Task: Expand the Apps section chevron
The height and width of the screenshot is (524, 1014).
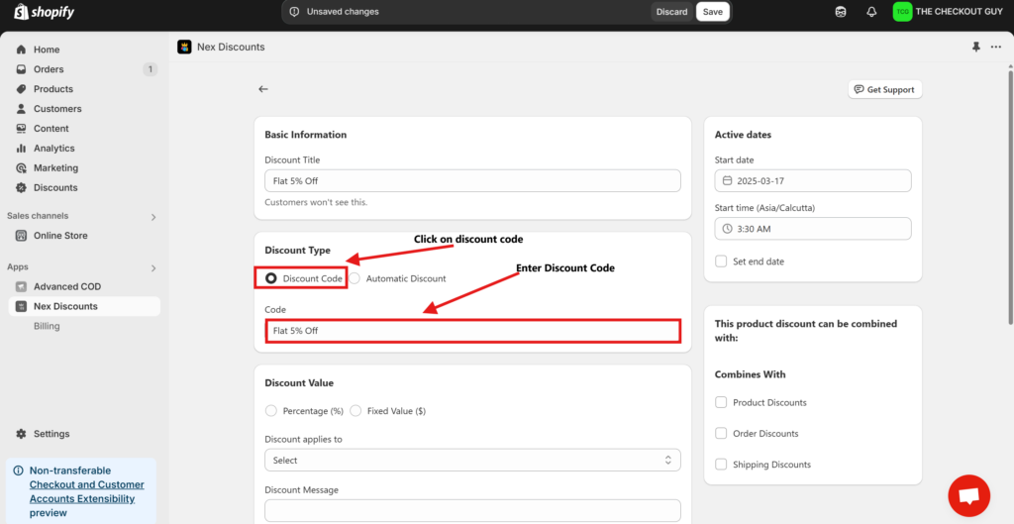Action: pos(153,267)
